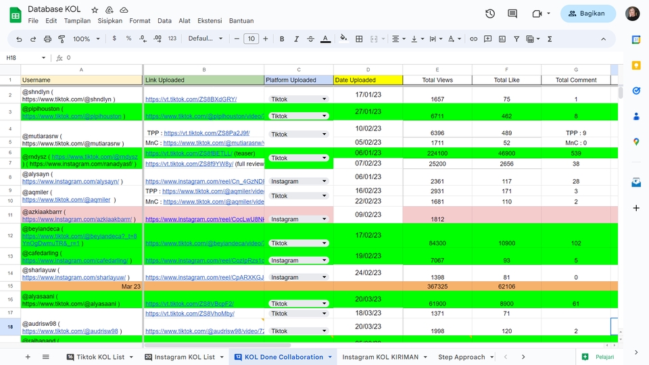This screenshot has width=649, height=365.
Task: Increase the font size with plus
Action: tap(265, 39)
